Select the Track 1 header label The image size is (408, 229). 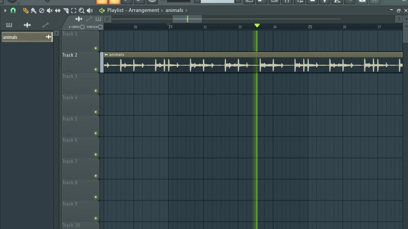tap(70, 34)
